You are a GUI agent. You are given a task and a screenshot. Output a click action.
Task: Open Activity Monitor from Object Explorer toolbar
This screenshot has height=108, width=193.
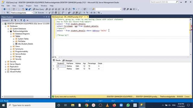[x=27, y=20]
